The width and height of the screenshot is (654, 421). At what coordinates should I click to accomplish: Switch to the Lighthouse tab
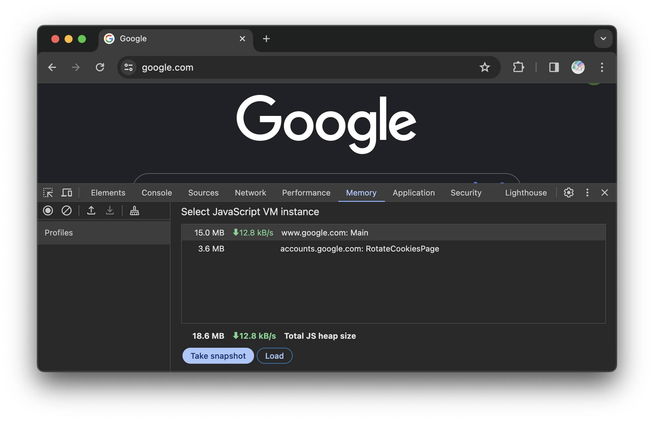[x=526, y=193]
